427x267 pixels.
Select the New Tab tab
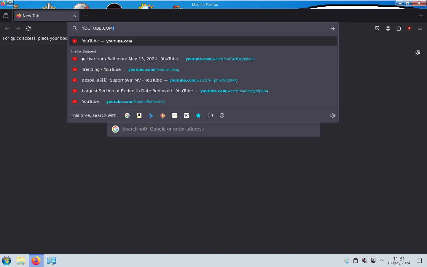(x=47, y=16)
